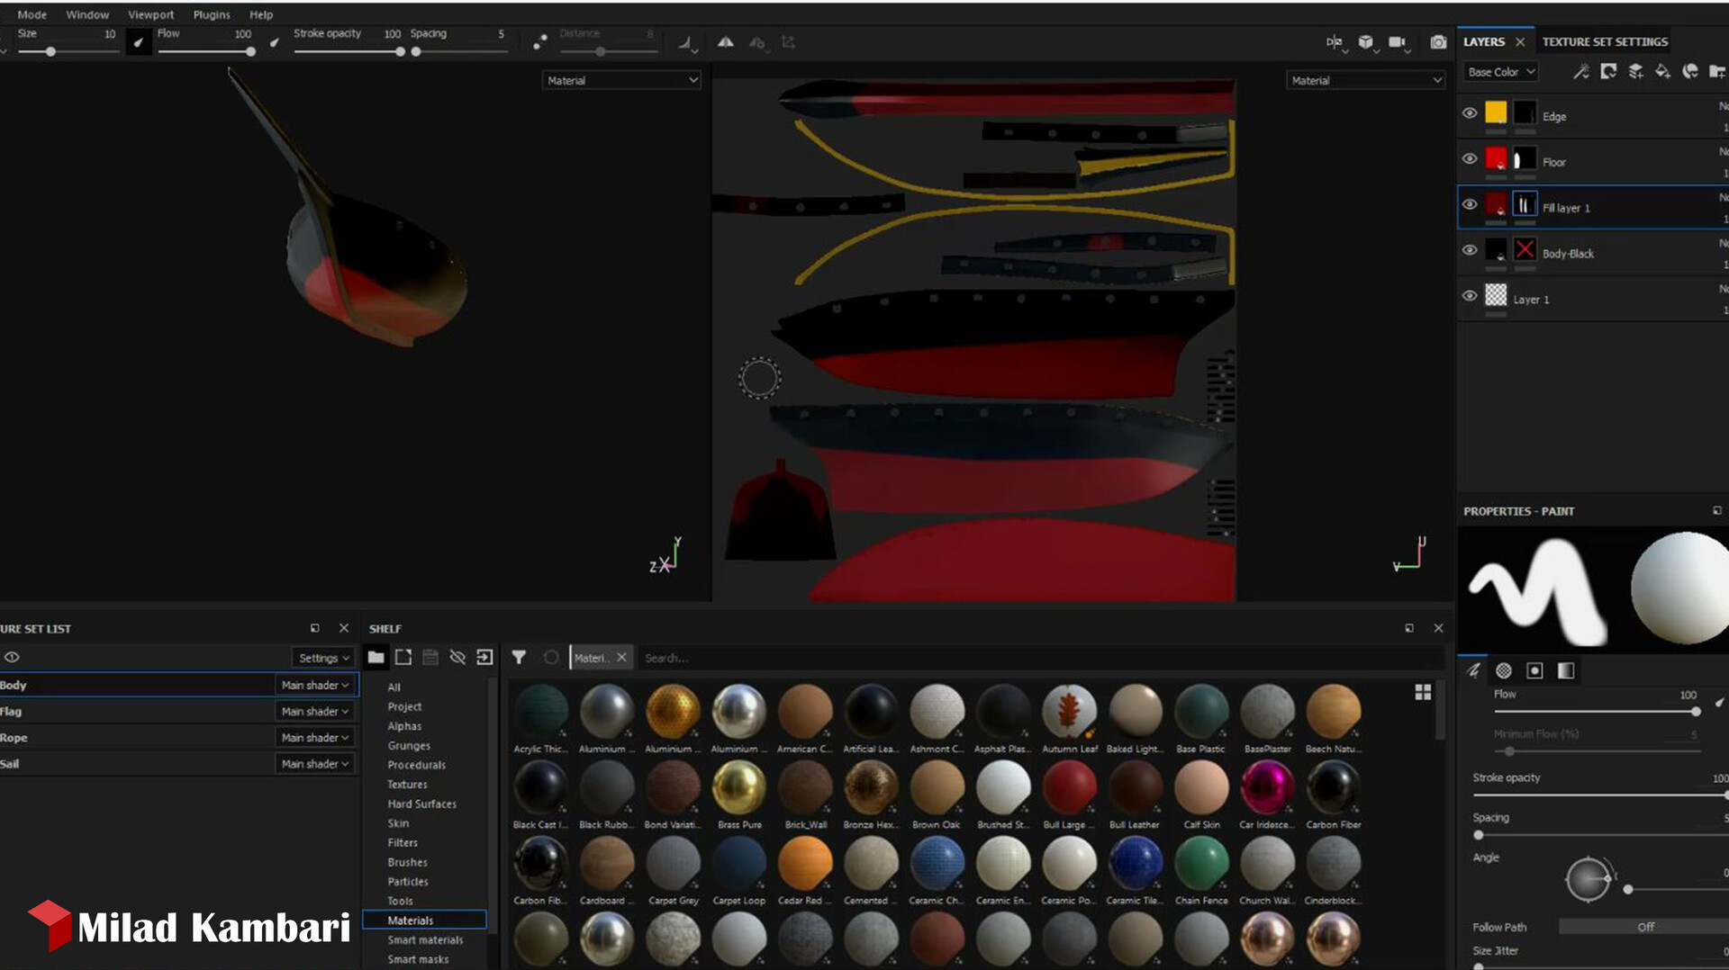
Task: Open the Add fill layer icon
Action: 1663,71
